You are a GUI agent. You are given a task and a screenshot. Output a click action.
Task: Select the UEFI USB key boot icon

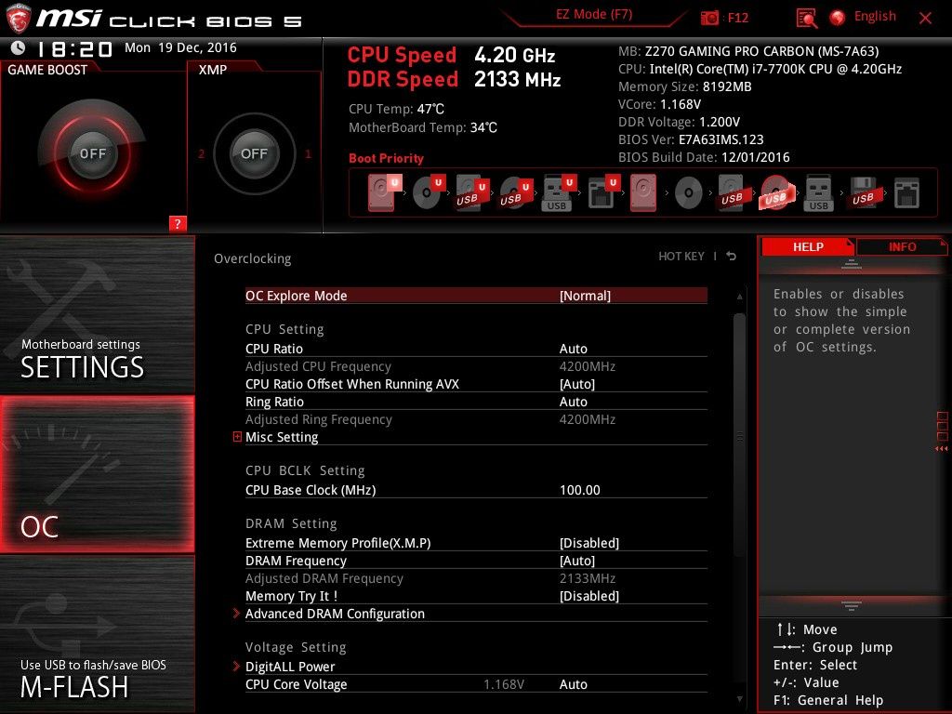click(x=559, y=192)
